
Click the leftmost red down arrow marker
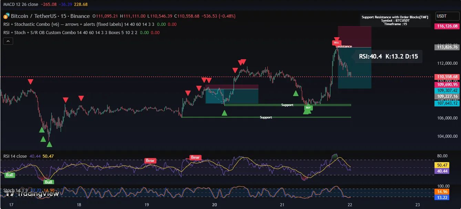pyautogui.click(x=31, y=82)
